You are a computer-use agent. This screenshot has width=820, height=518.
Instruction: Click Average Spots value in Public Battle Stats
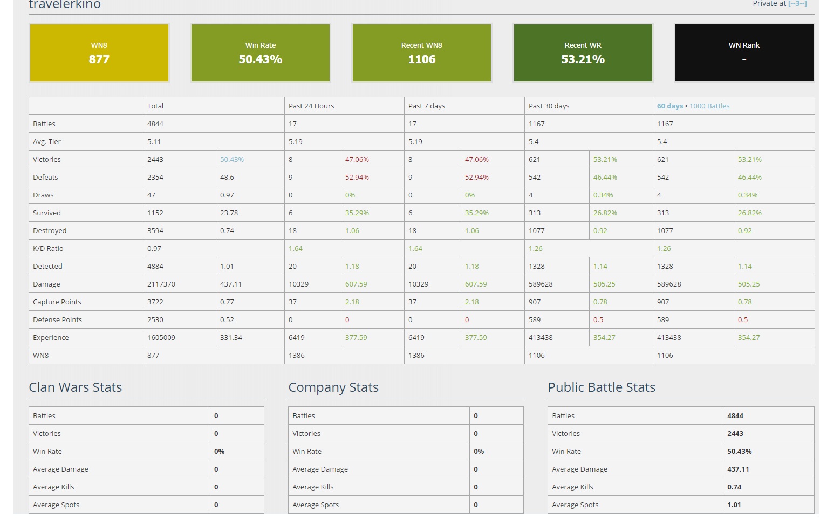point(734,505)
